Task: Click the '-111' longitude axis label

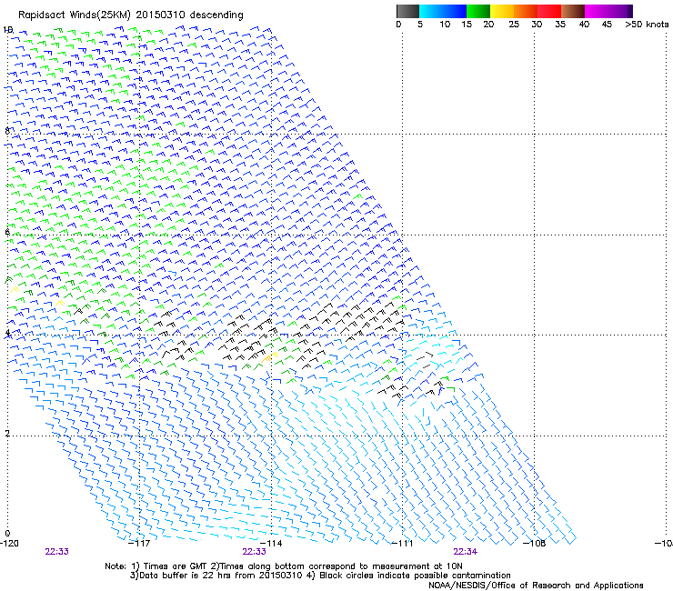Action: click(x=402, y=543)
